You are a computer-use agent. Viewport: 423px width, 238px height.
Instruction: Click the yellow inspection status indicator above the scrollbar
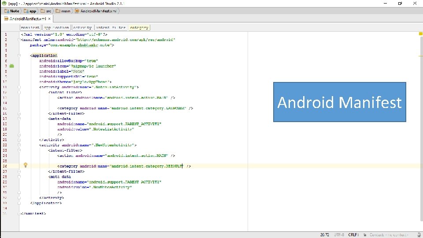[x=420, y=34]
